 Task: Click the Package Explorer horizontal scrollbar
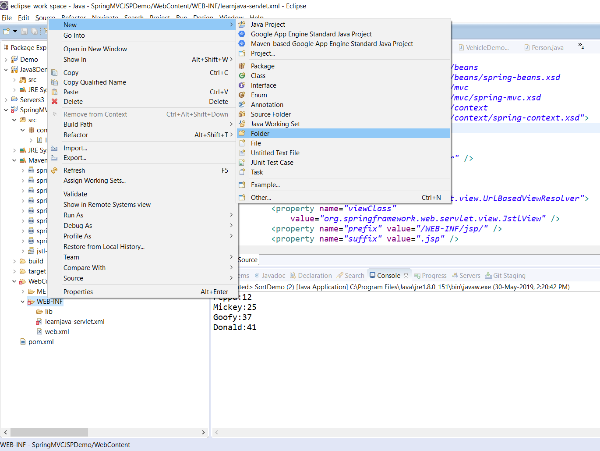click(x=49, y=433)
